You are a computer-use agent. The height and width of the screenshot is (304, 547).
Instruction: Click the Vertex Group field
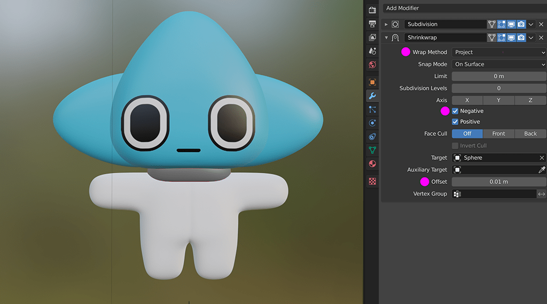pos(494,194)
